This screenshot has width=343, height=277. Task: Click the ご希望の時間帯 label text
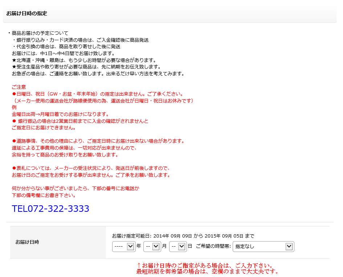point(213,247)
